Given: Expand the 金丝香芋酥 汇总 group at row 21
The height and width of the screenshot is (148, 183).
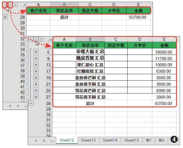Looking at the screenshot, I should point(36,84).
